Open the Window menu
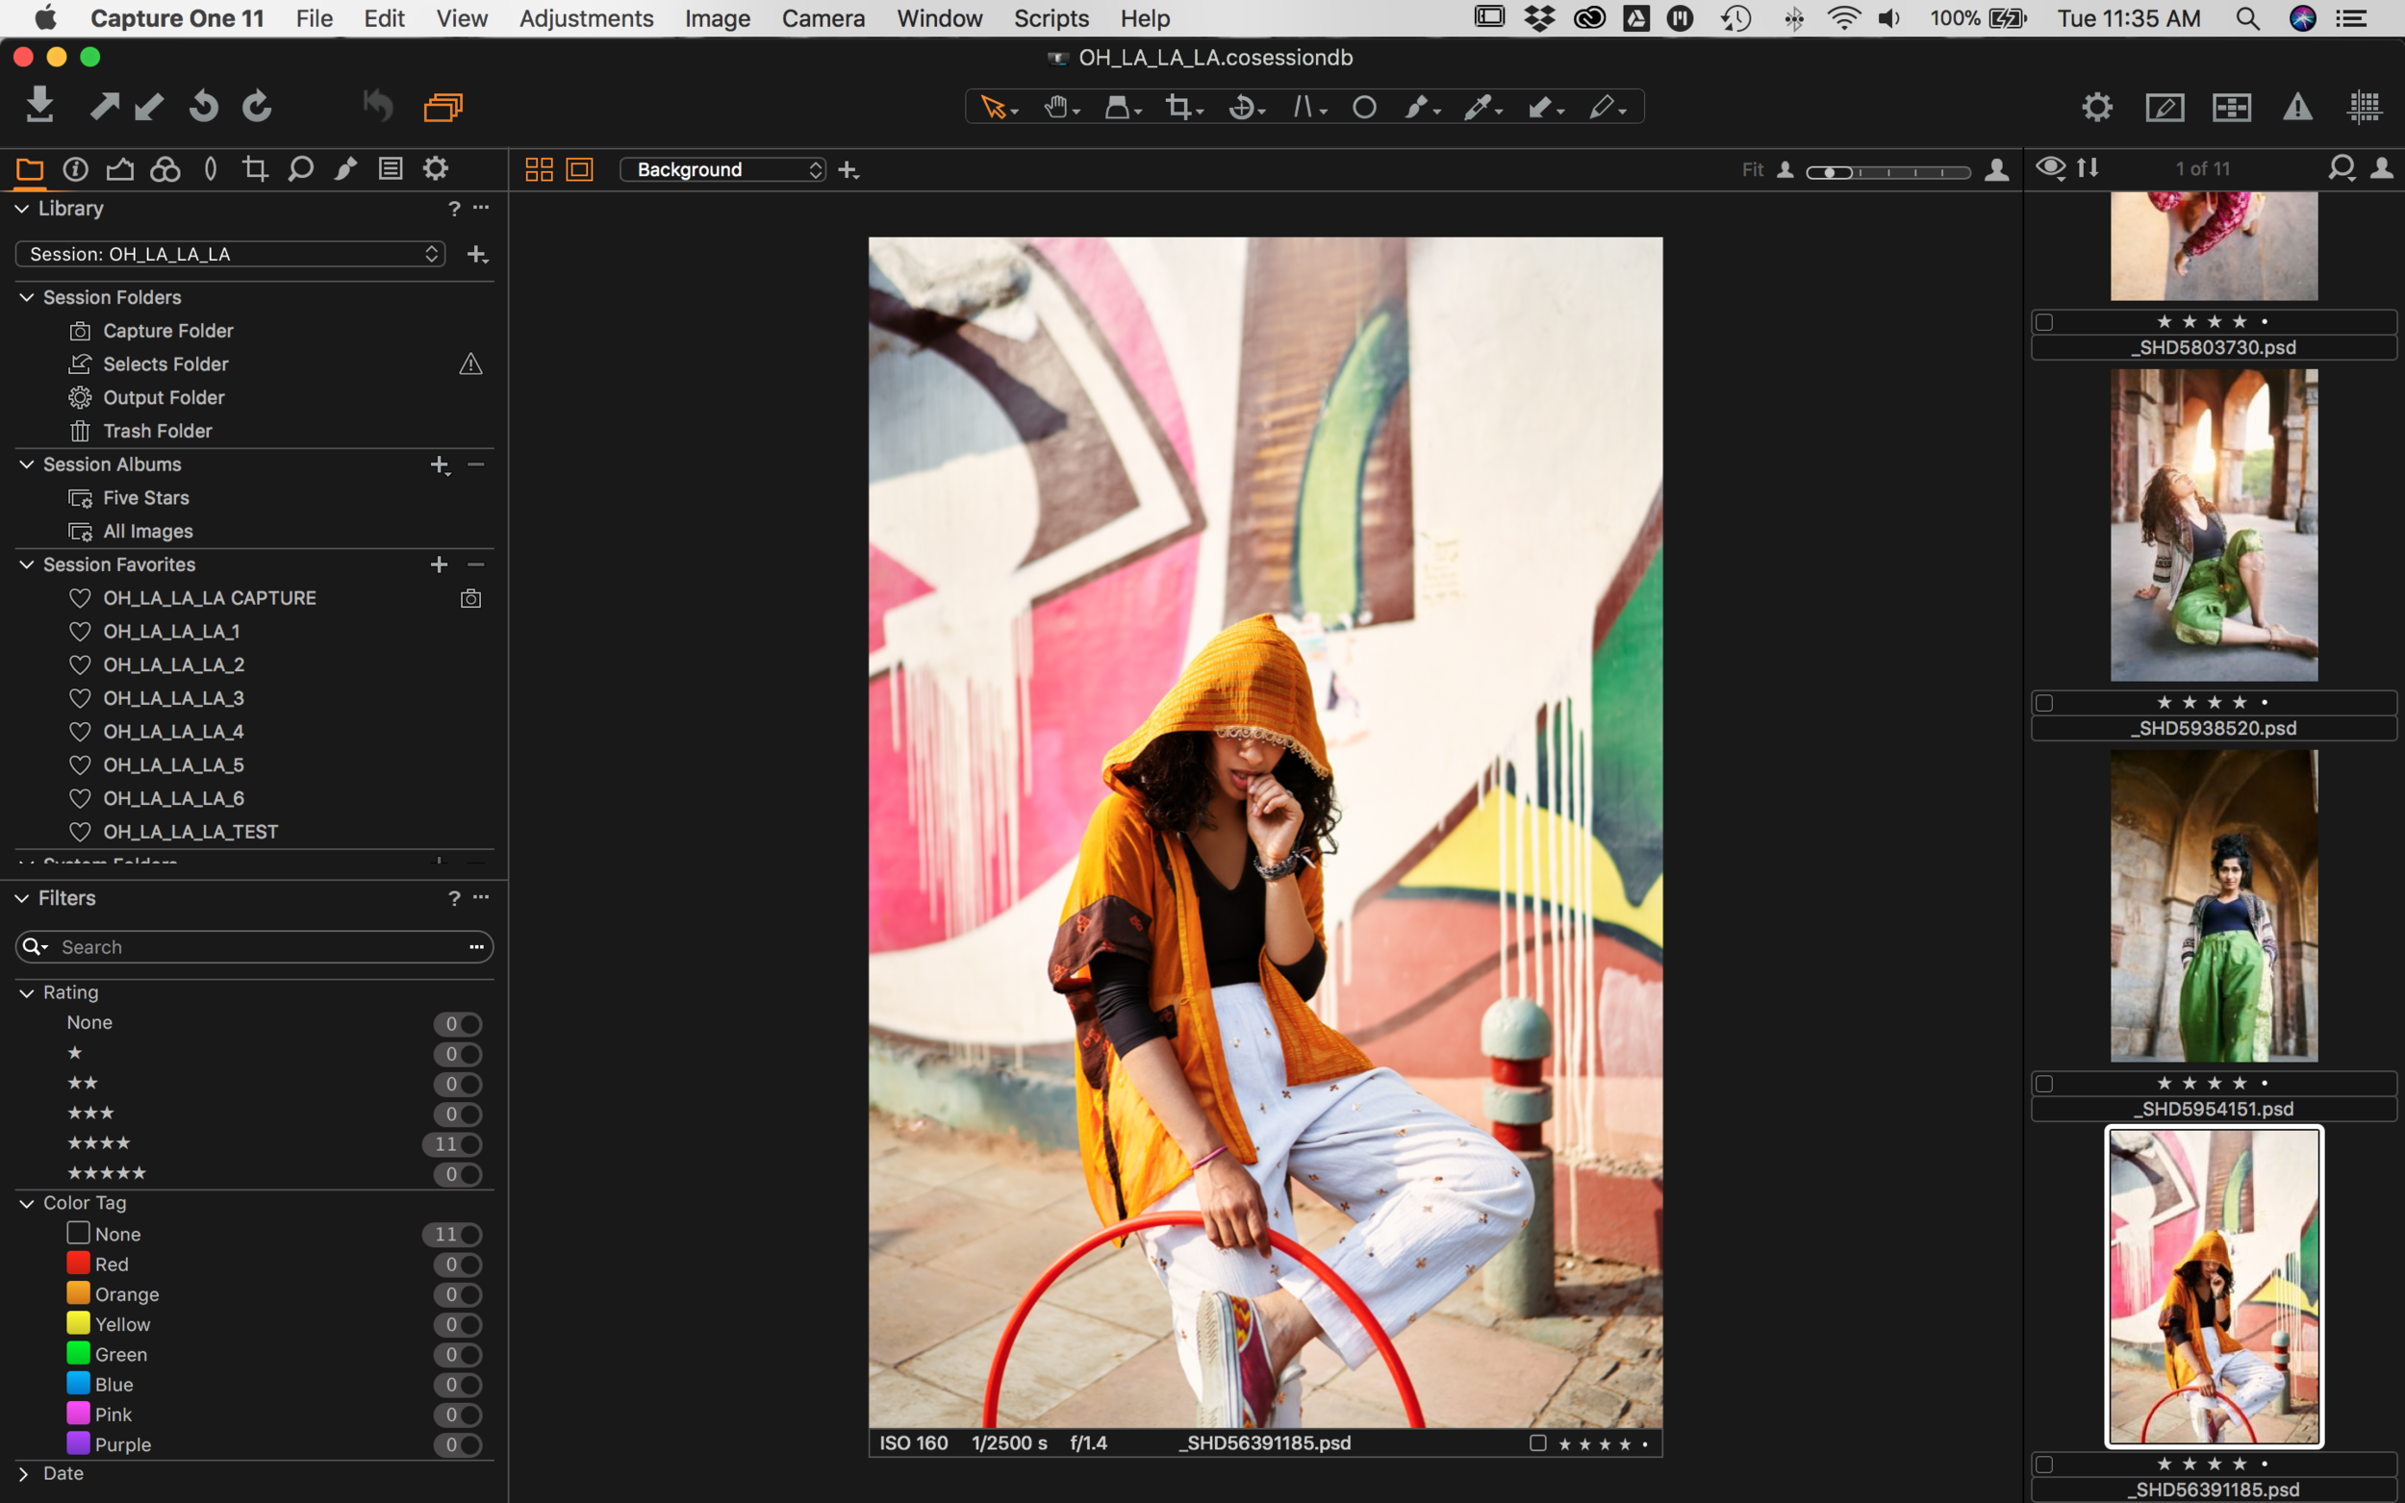Screen dimensions: 2405x1503 (940, 18)
